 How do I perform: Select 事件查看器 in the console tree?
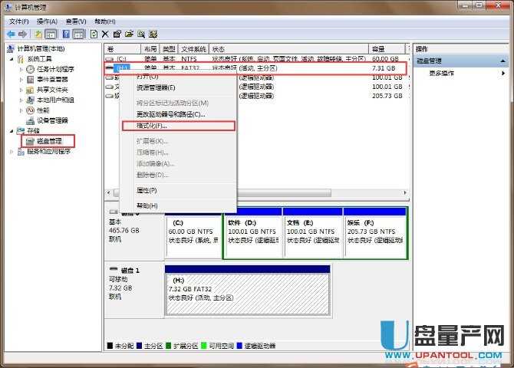pos(52,79)
